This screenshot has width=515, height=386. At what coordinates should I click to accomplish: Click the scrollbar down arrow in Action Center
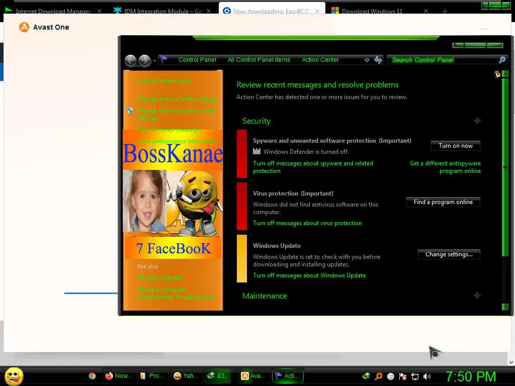point(505,307)
